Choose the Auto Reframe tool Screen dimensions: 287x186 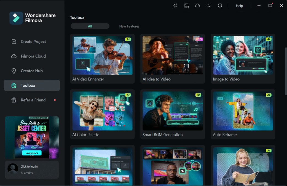click(243, 114)
